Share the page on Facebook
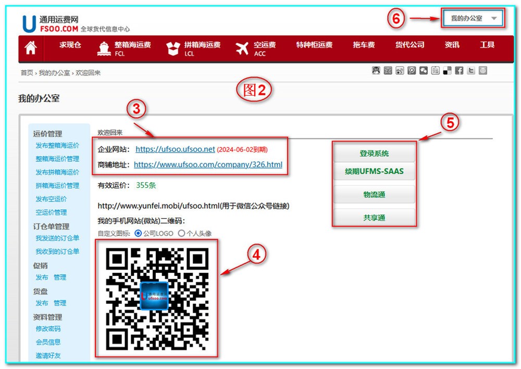Viewport: 521px width, 369px height. click(459, 71)
